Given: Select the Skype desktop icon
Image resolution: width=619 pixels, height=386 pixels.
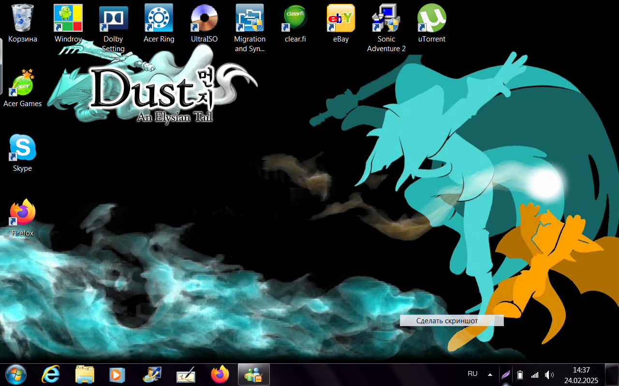Looking at the screenshot, I should pyautogui.click(x=23, y=152).
